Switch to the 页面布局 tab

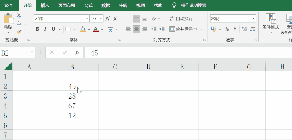[67, 5]
